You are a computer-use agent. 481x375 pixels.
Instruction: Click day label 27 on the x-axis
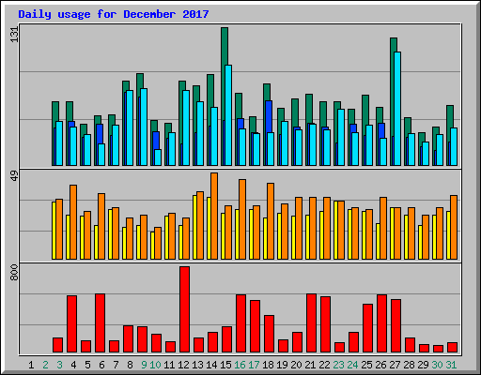tap(395, 365)
